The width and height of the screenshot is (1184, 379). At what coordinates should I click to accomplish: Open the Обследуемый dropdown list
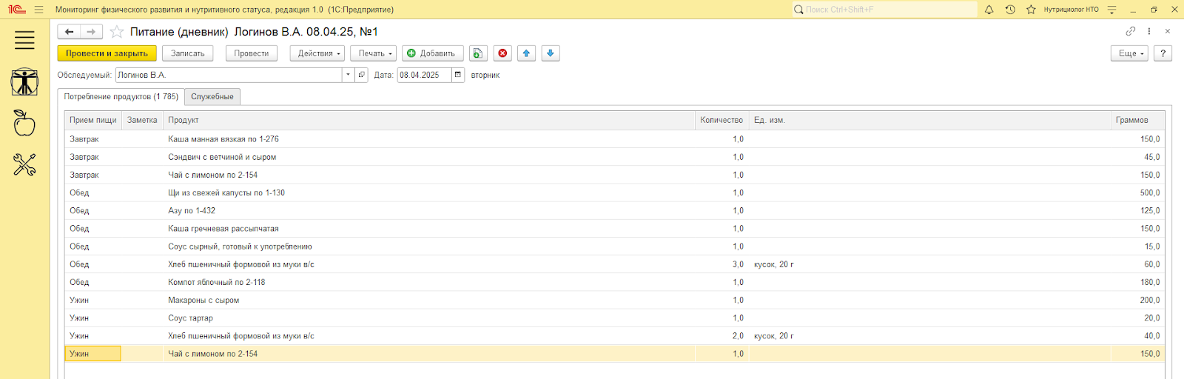[348, 75]
